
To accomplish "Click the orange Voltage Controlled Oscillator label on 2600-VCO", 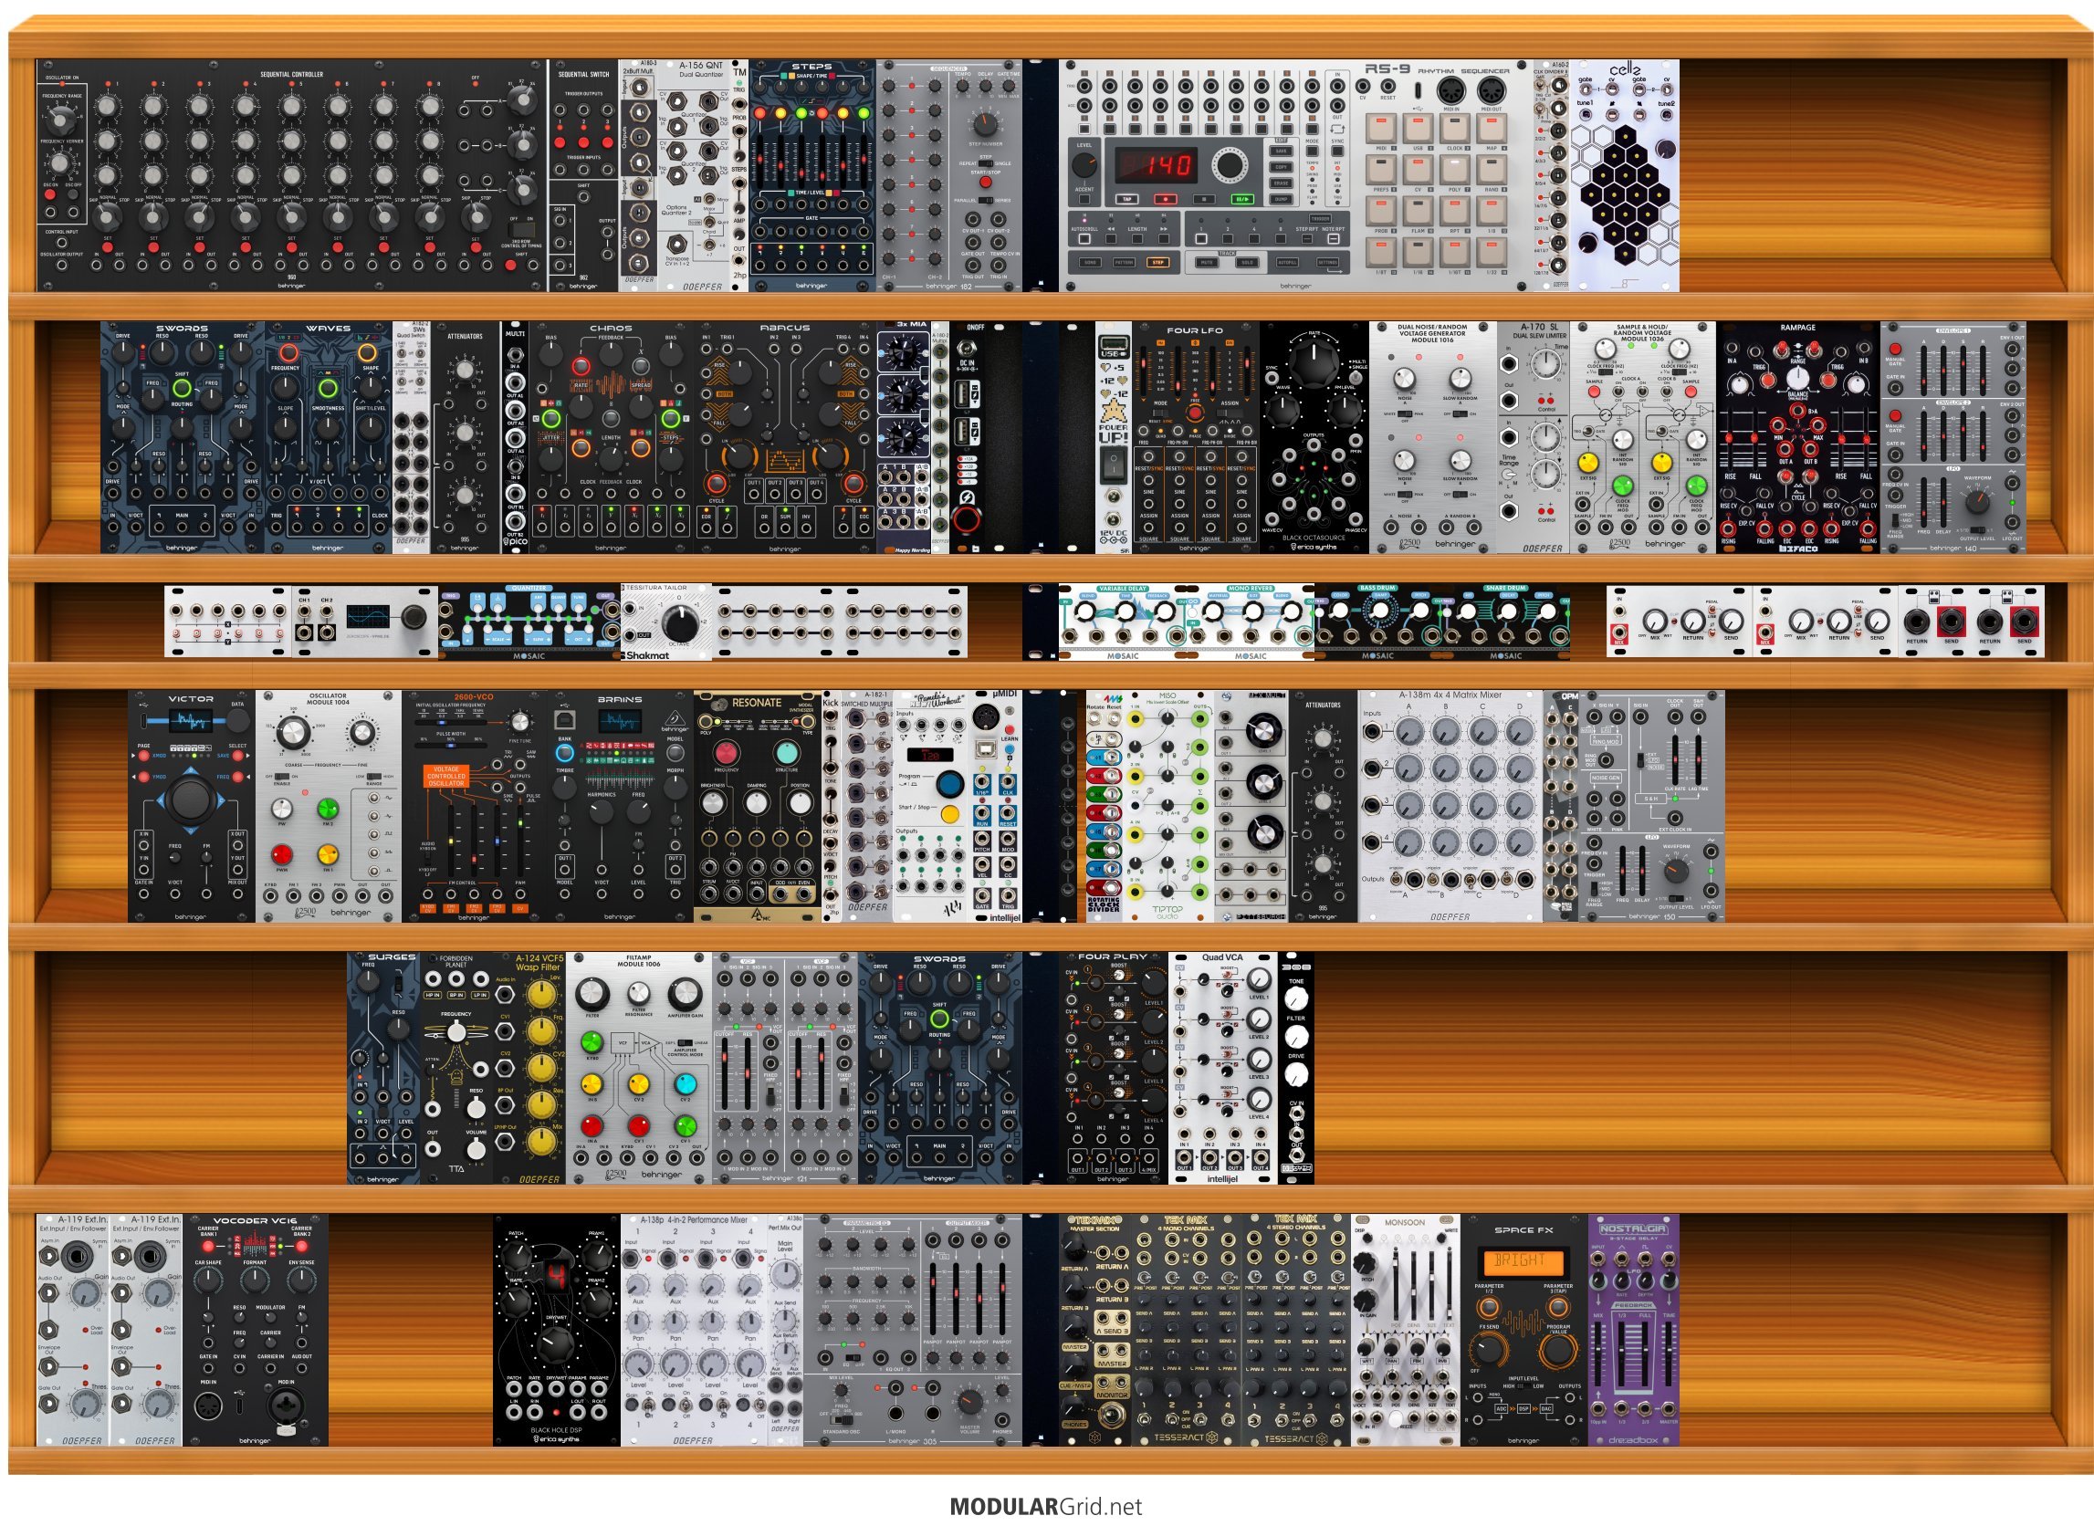I will click(x=446, y=775).
